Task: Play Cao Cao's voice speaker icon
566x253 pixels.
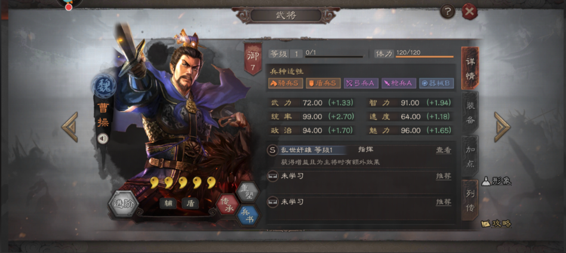Action: coord(103,139)
